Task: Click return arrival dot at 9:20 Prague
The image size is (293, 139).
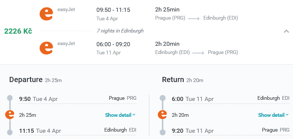Action: pyautogui.click(x=163, y=132)
